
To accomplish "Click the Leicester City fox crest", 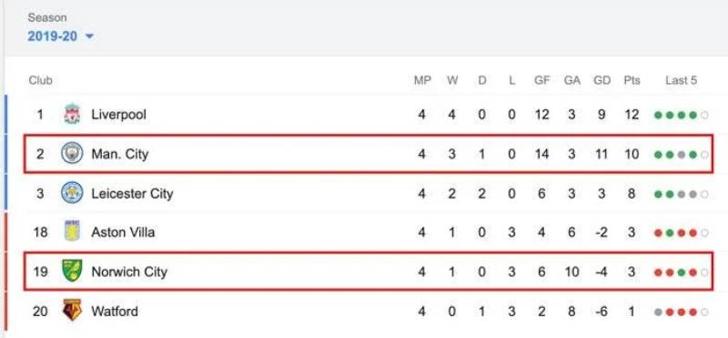I will (x=72, y=193).
